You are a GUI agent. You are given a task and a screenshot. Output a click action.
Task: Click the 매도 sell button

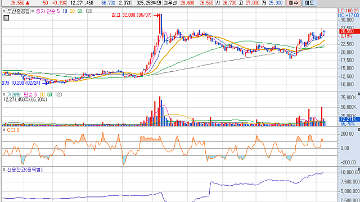309,3
